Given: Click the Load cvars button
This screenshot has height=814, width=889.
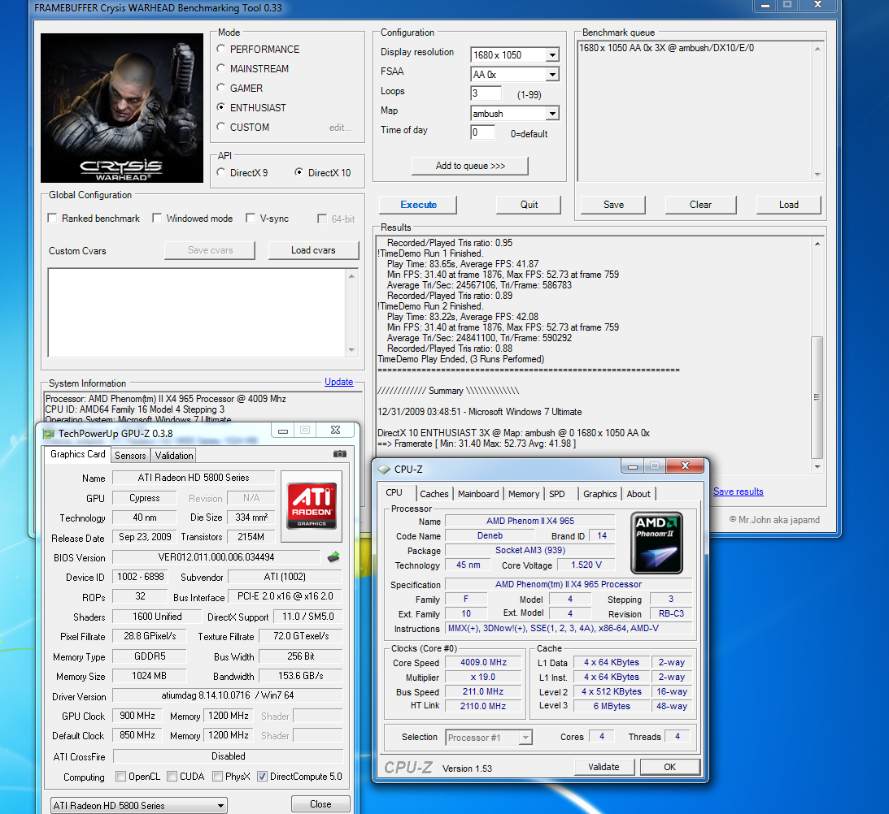Looking at the screenshot, I should click(x=313, y=250).
